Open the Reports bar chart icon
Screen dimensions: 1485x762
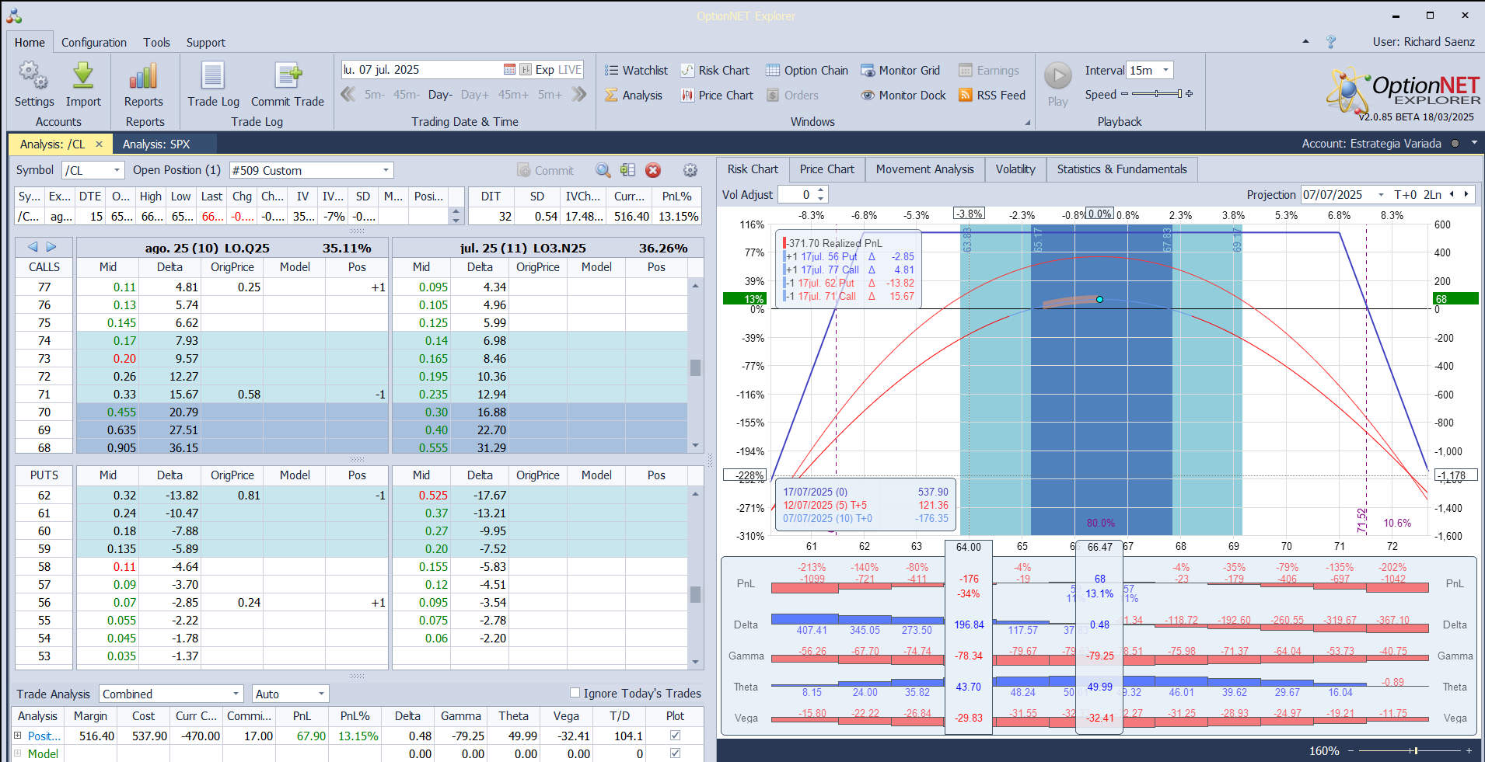pyautogui.click(x=144, y=75)
